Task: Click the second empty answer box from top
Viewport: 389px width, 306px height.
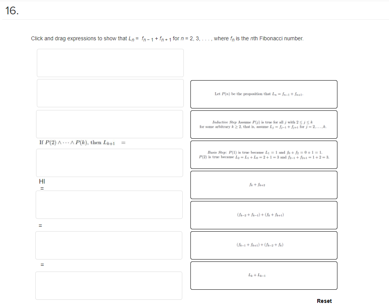Action: click(x=110, y=93)
